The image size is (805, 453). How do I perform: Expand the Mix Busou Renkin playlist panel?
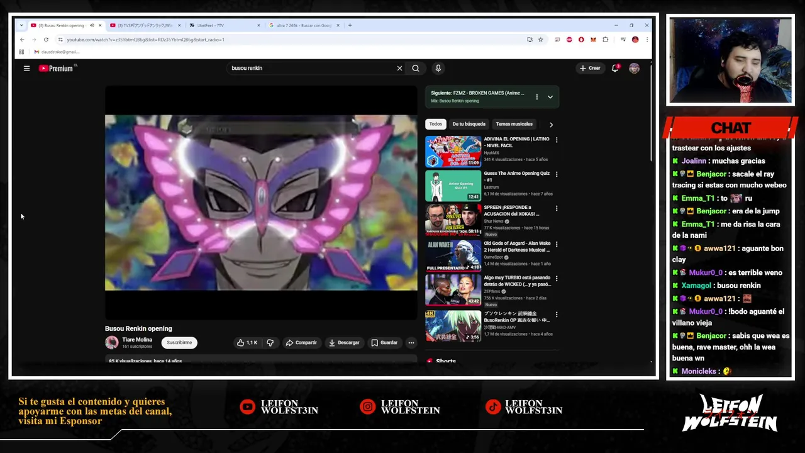click(550, 97)
